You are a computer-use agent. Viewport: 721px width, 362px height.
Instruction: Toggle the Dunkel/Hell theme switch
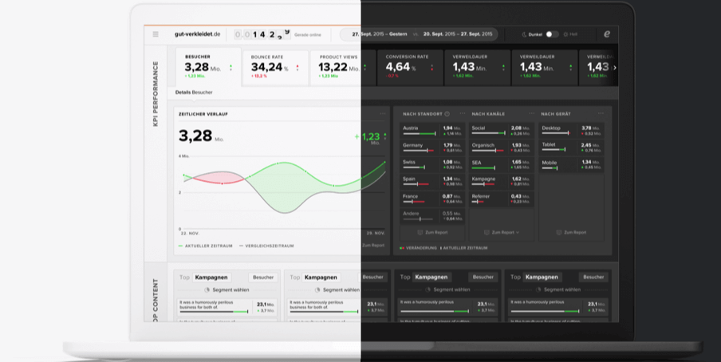[552, 34]
